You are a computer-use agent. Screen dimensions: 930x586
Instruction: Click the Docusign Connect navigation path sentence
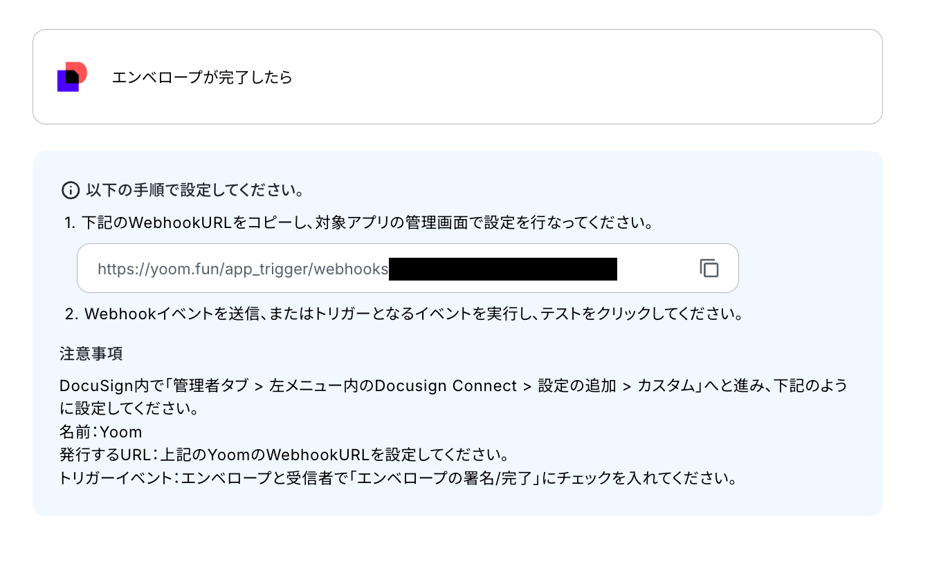pos(454,386)
